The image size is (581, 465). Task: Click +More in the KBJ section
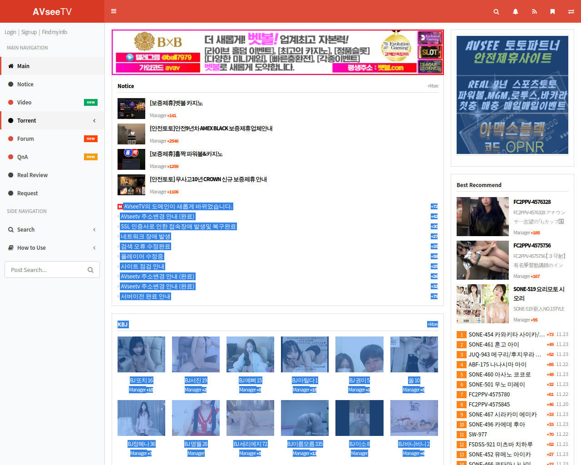(x=433, y=324)
